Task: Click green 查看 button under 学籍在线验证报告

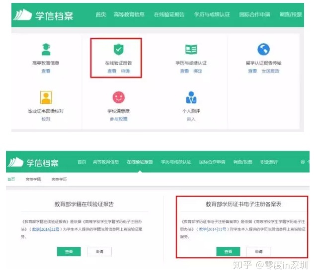Action: point(69,251)
